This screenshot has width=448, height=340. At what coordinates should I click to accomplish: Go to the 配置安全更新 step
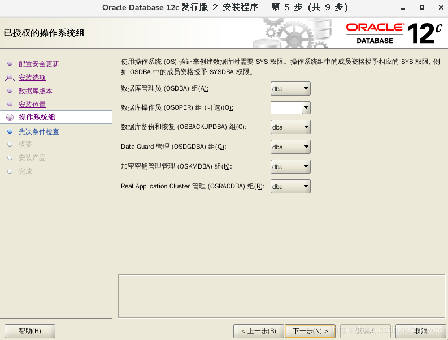click(39, 64)
